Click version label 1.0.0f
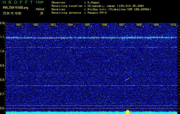This screenshot has height=114, width=180. (39, 2)
